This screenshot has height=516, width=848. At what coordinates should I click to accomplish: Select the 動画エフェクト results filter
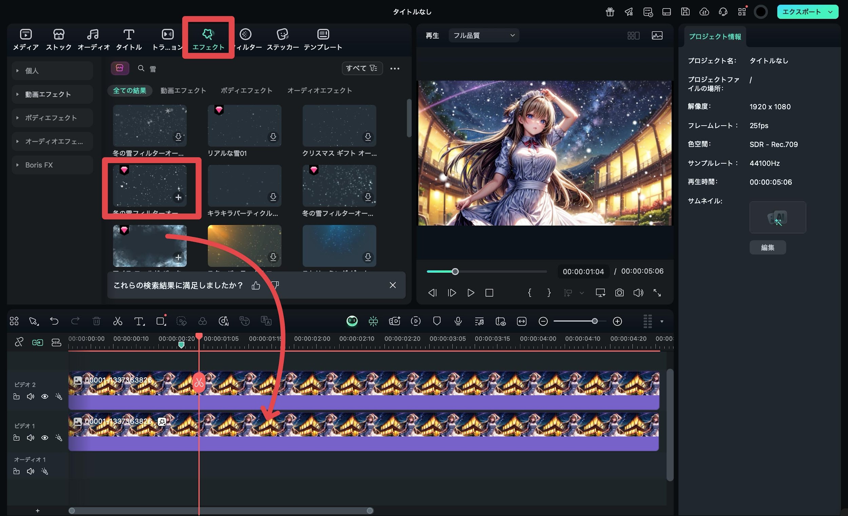coord(184,90)
